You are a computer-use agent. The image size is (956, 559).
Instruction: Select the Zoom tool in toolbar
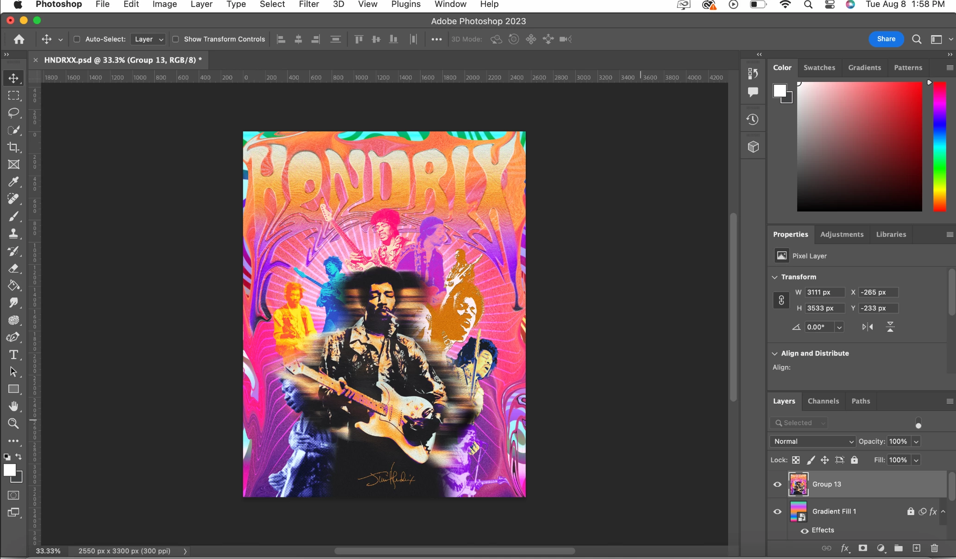coord(13,423)
